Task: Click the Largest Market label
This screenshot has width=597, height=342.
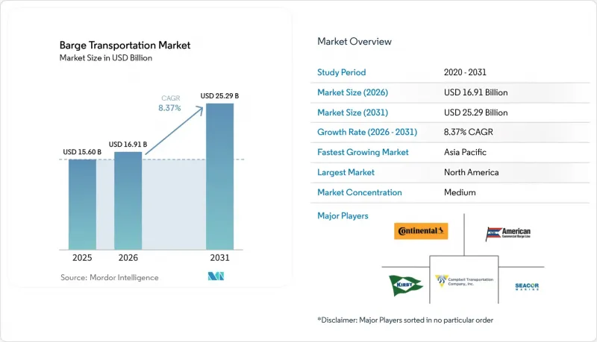Action: point(346,172)
